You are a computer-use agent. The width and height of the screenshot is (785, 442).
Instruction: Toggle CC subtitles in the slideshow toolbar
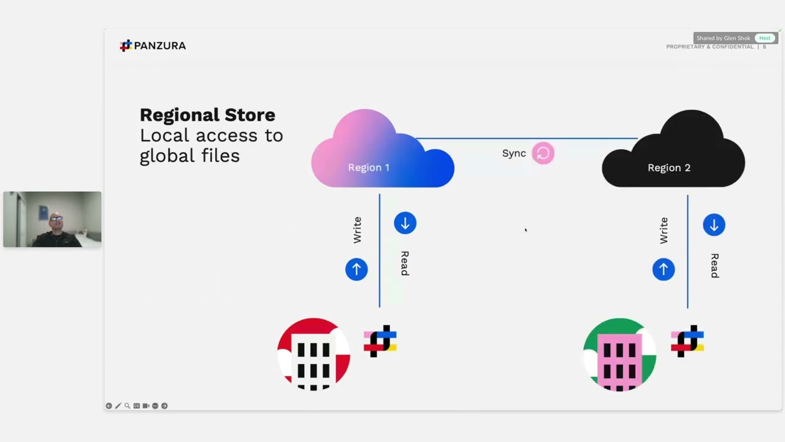136,406
